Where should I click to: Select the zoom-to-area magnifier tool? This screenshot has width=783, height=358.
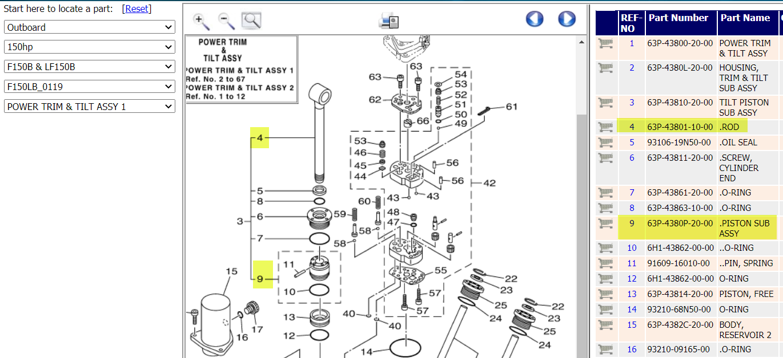point(251,21)
